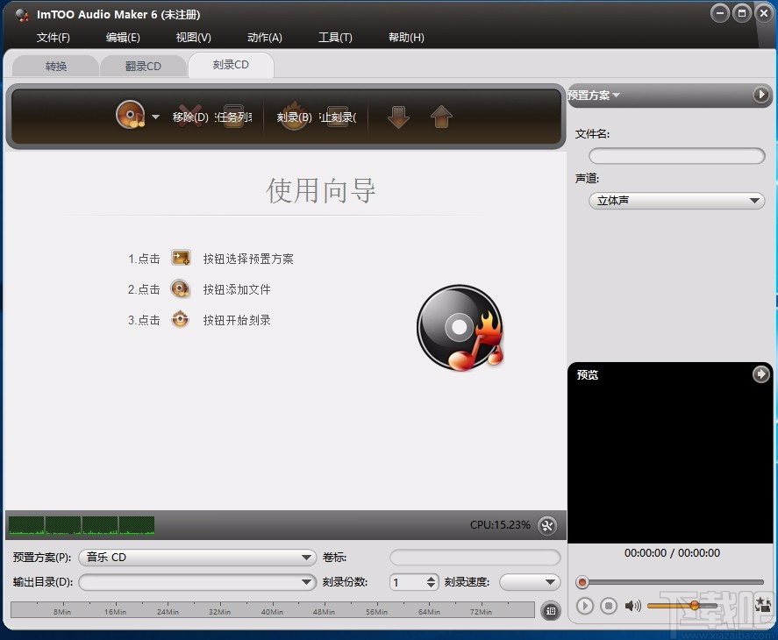Mute the preview speaker icon
Screen dimensions: 778x640
click(633, 606)
